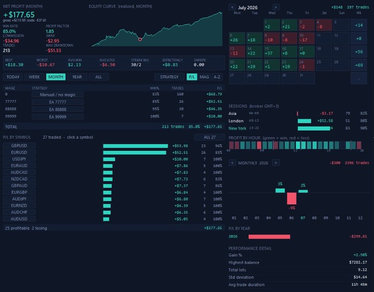
Task: Click the Highest balance value $7282.17
Action: (x=358, y=262)
